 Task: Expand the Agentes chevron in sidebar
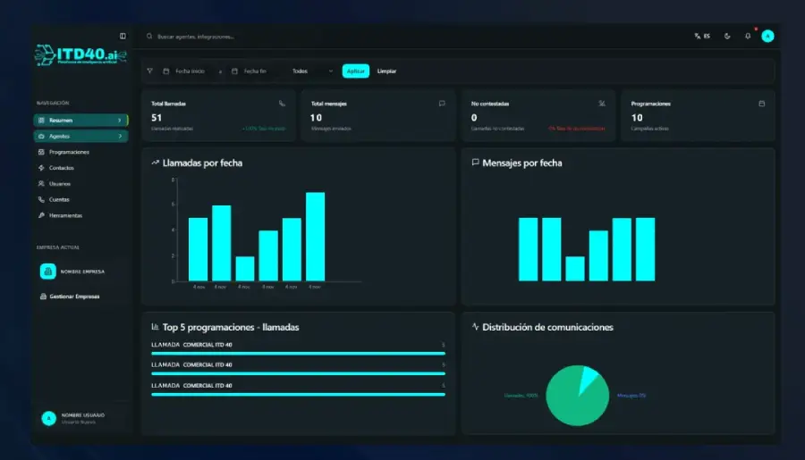point(120,137)
